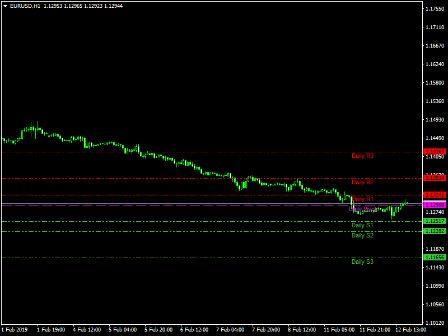Click the triangle arrow beside EURUSD,H1

pyautogui.click(x=6, y=6)
